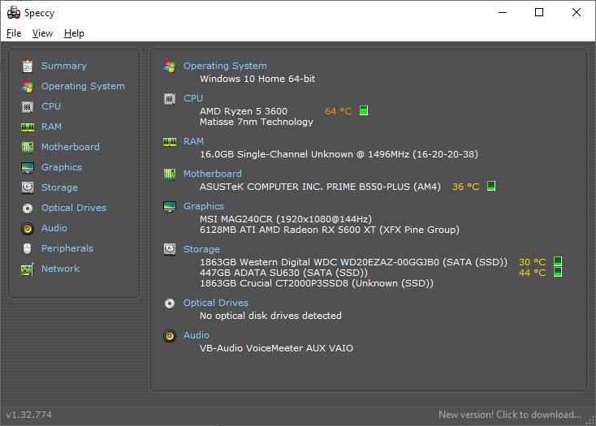Click the Audio heading link in main panel

click(197, 335)
